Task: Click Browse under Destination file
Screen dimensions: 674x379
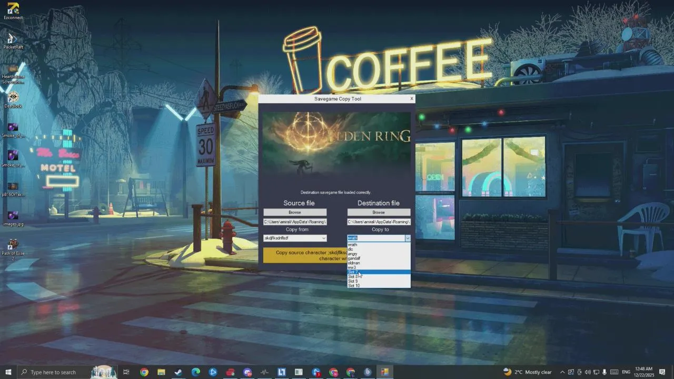Action: coord(379,212)
